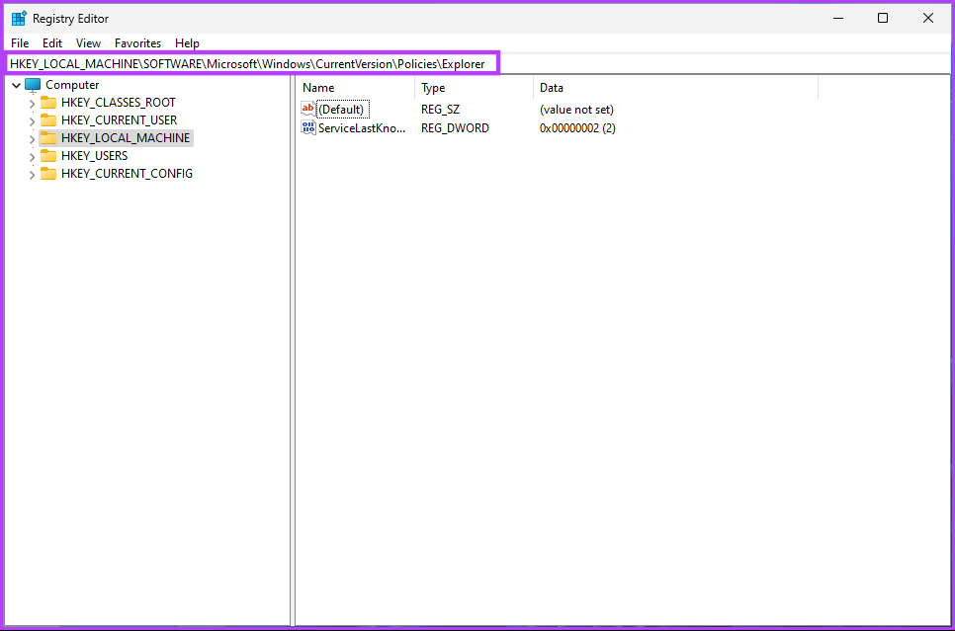955x631 pixels.
Task: Click the HKEY_CURRENT_CONFIG folder icon
Action: (x=48, y=174)
